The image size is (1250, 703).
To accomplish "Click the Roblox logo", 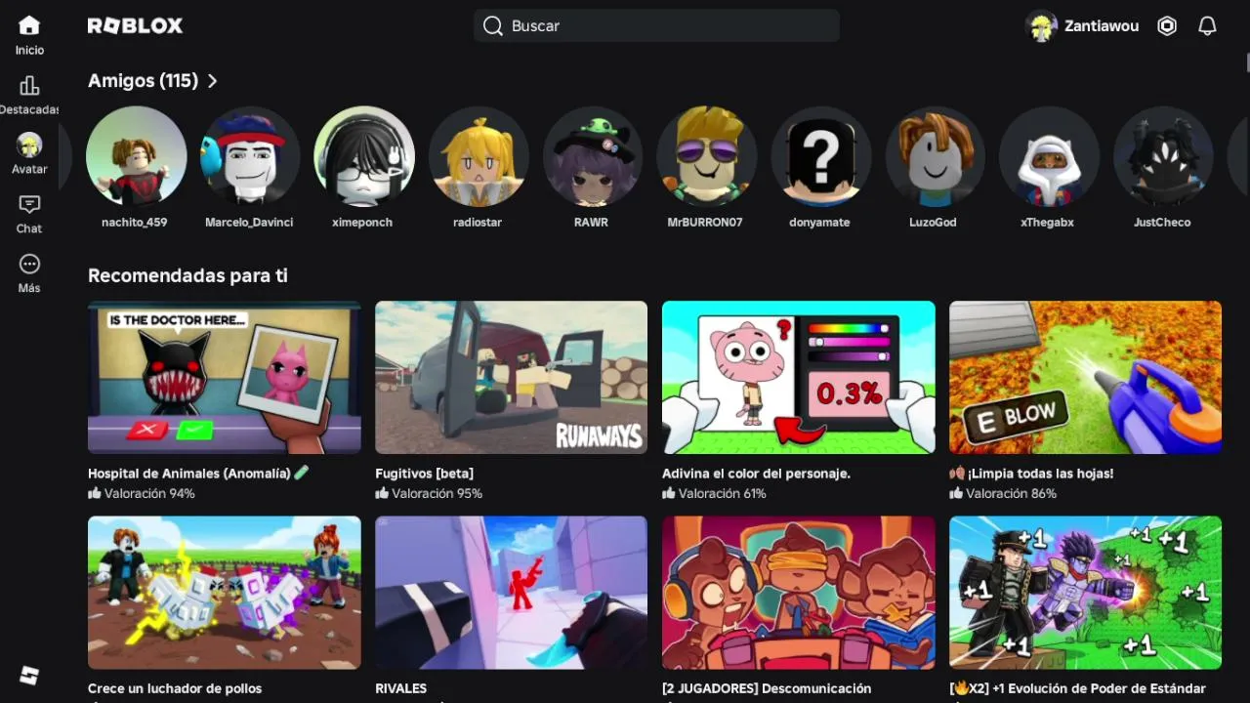I will (135, 26).
